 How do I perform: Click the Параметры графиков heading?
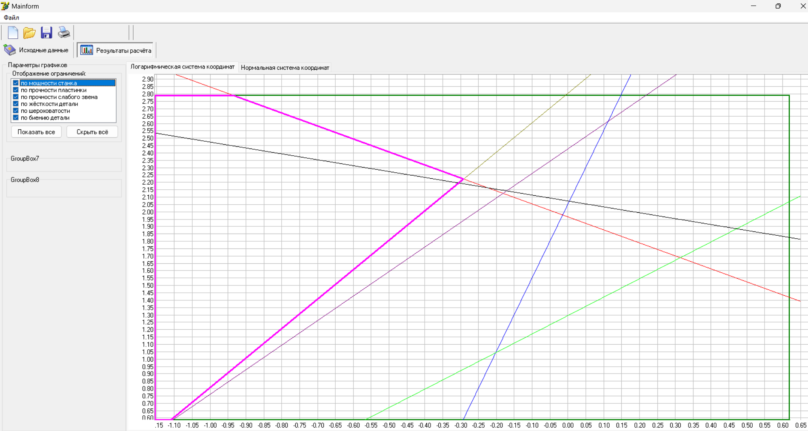coord(37,65)
